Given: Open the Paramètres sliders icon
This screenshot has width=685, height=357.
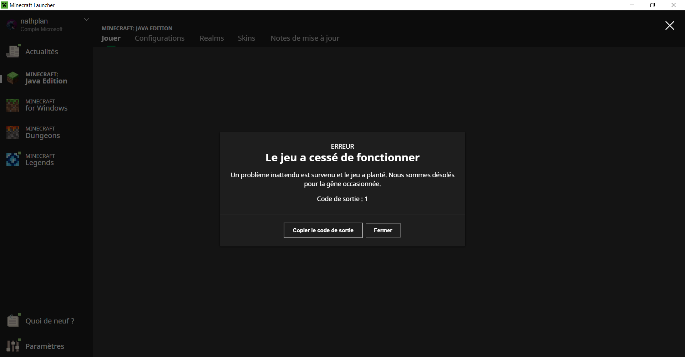Looking at the screenshot, I should tap(13, 346).
